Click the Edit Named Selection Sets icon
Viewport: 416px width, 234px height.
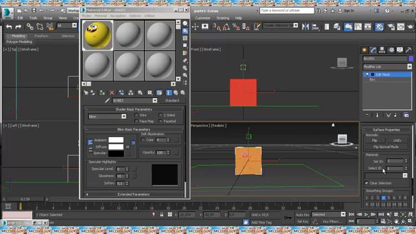click(257, 27)
